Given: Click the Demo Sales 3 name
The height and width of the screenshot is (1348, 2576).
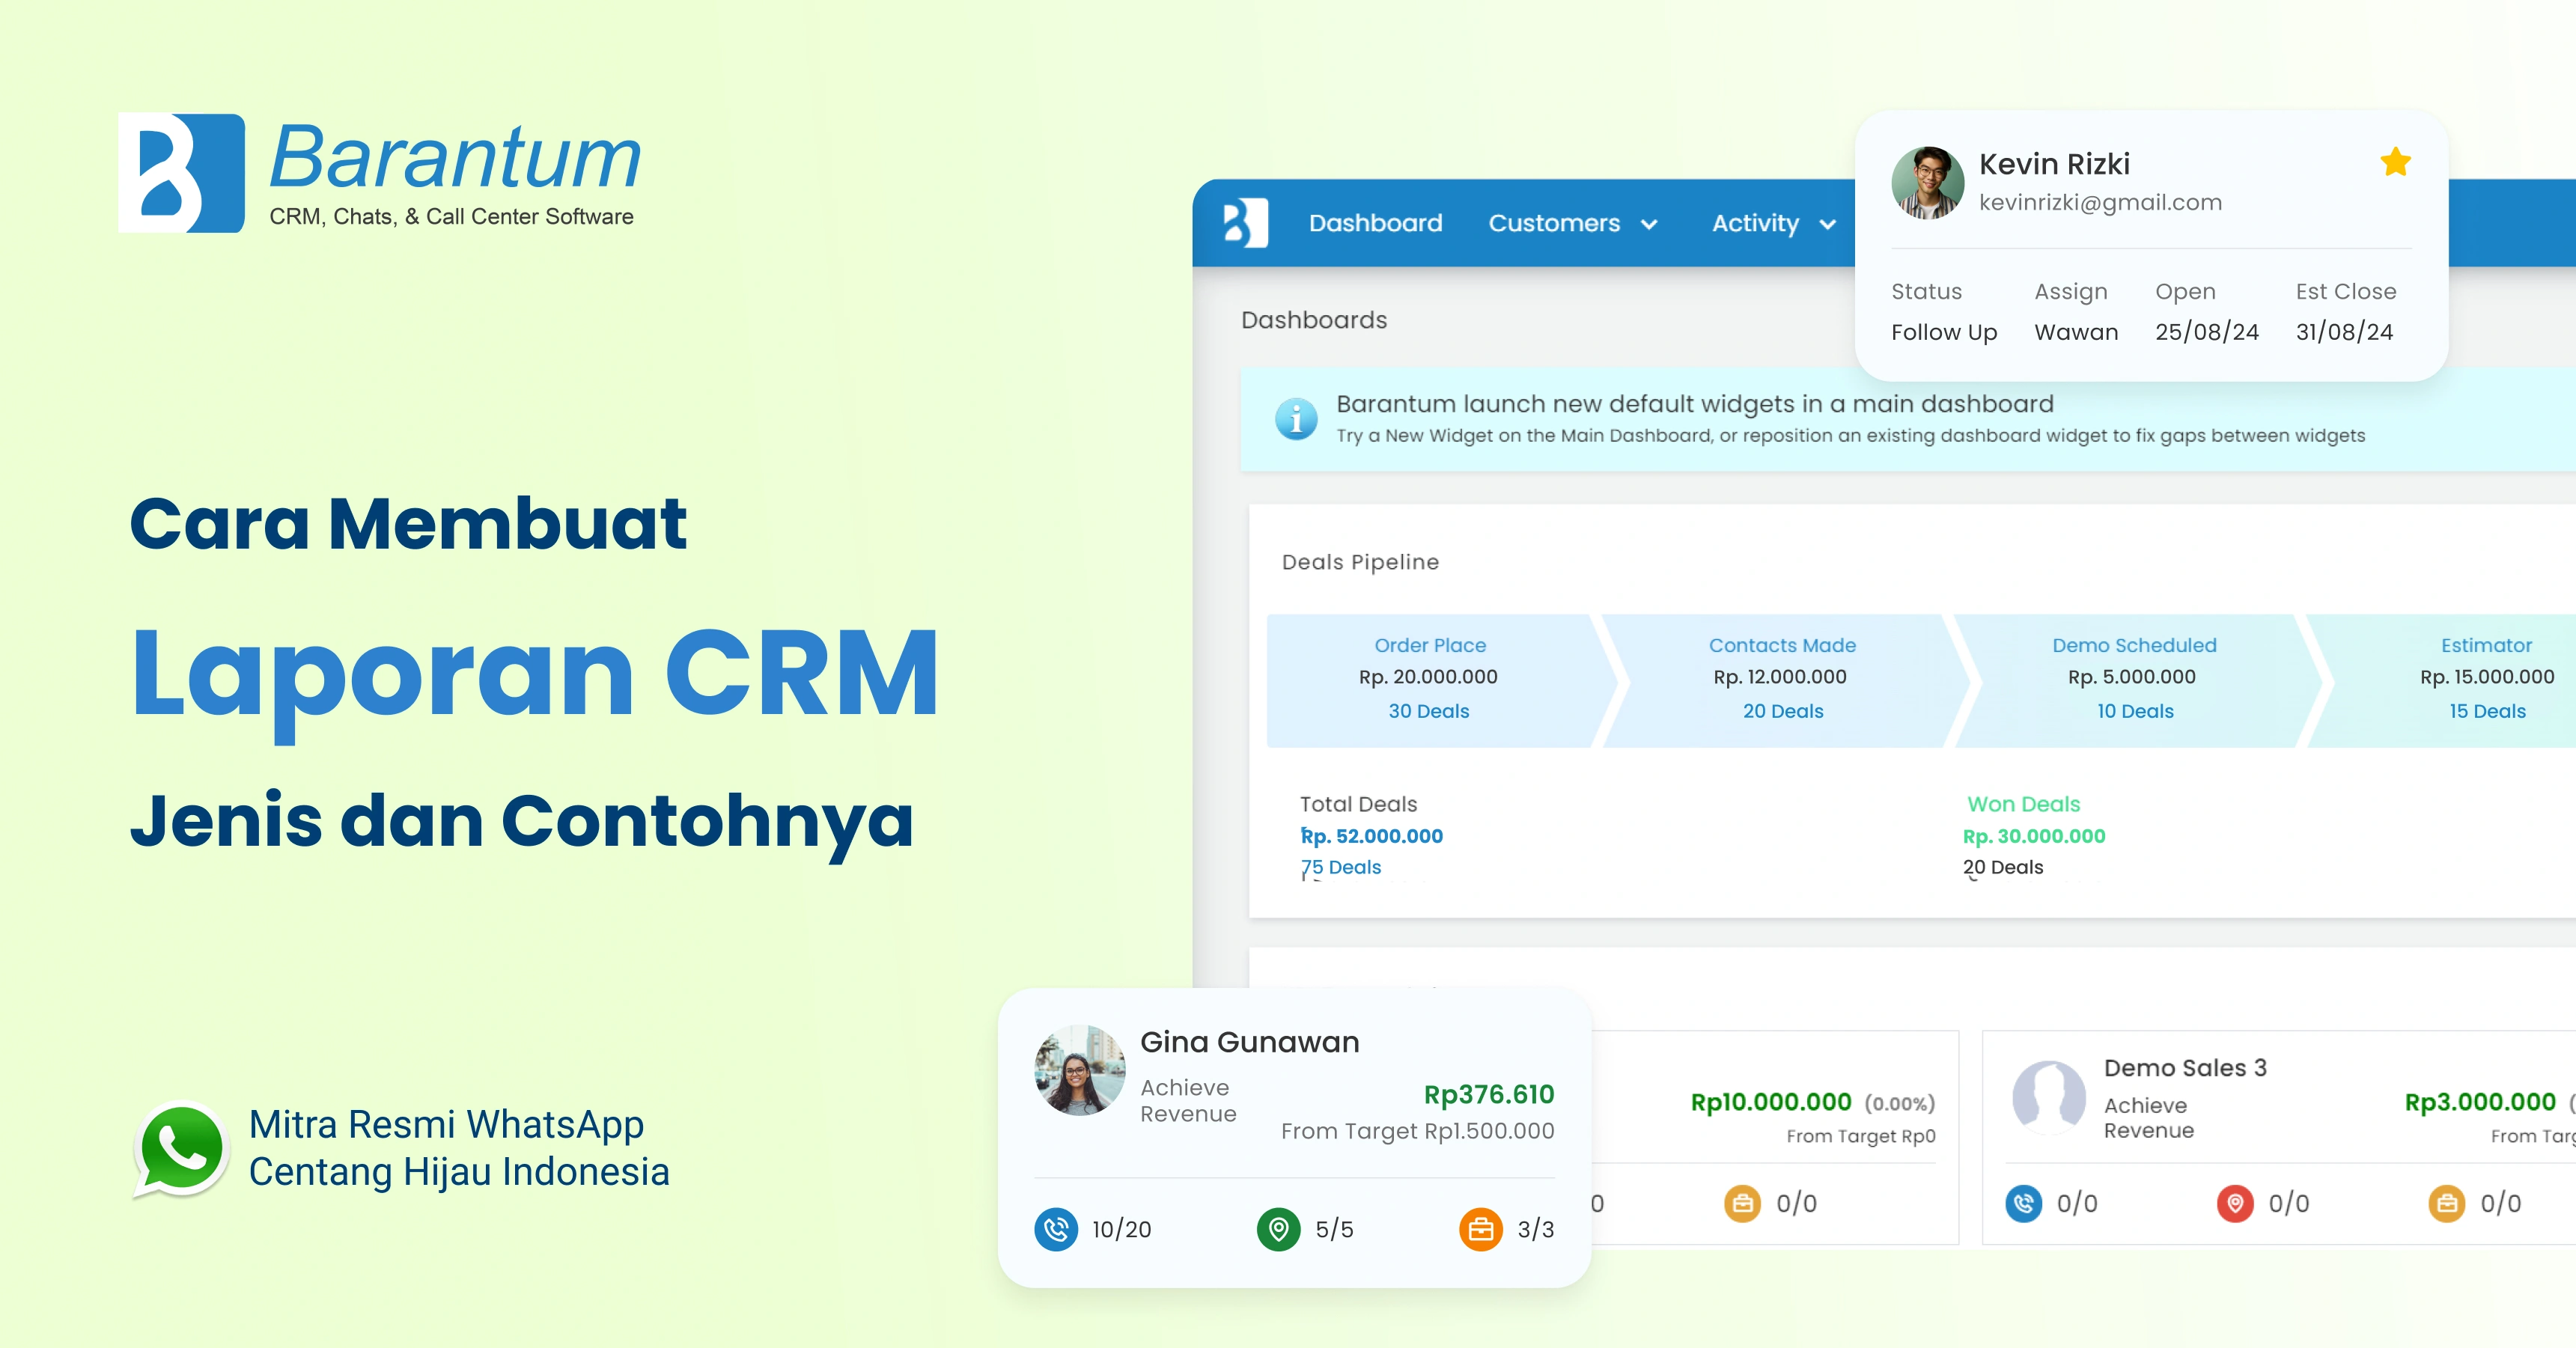Looking at the screenshot, I should 2185,1068.
